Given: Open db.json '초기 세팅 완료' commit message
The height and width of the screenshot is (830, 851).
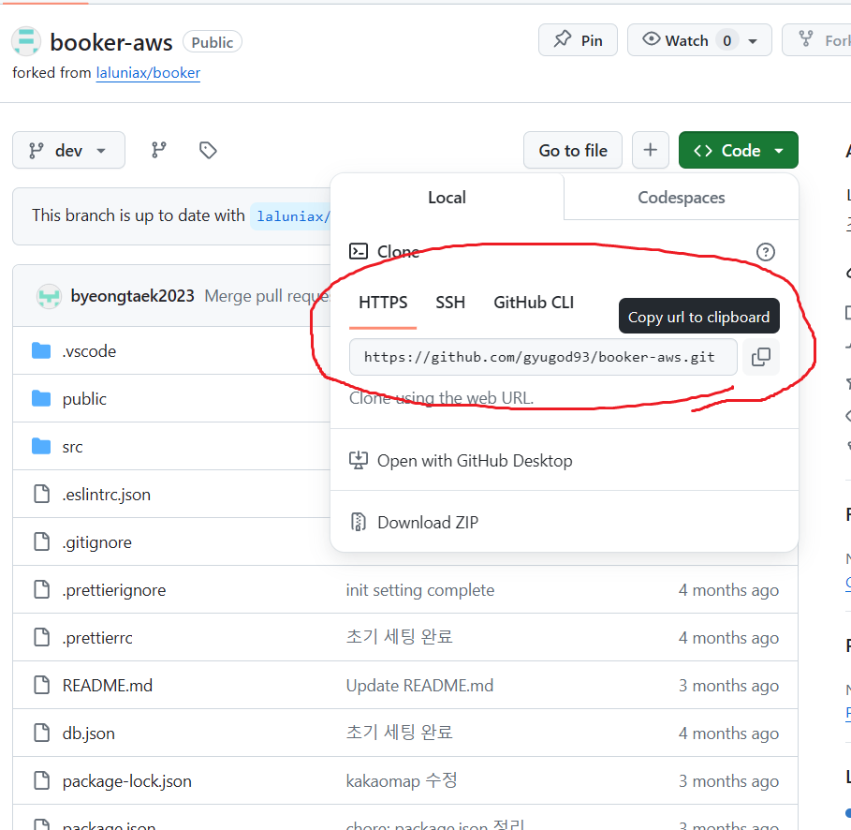Looking at the screenshot, I should point(400,733).
